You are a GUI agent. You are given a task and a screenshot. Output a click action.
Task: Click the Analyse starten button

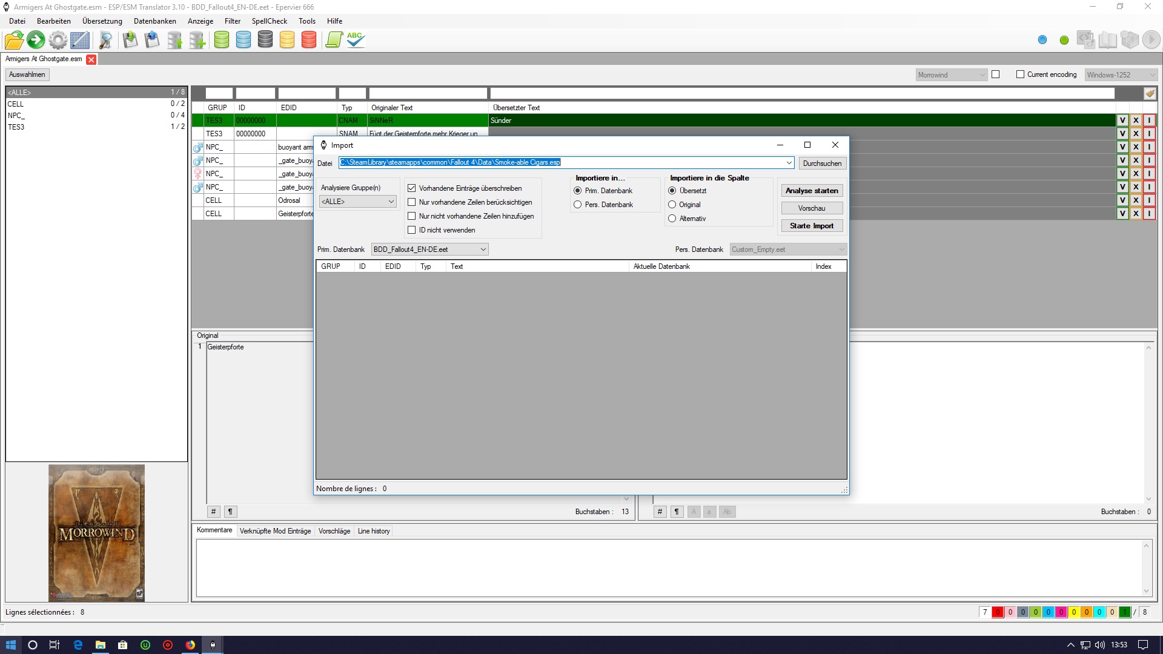point(812,191)
